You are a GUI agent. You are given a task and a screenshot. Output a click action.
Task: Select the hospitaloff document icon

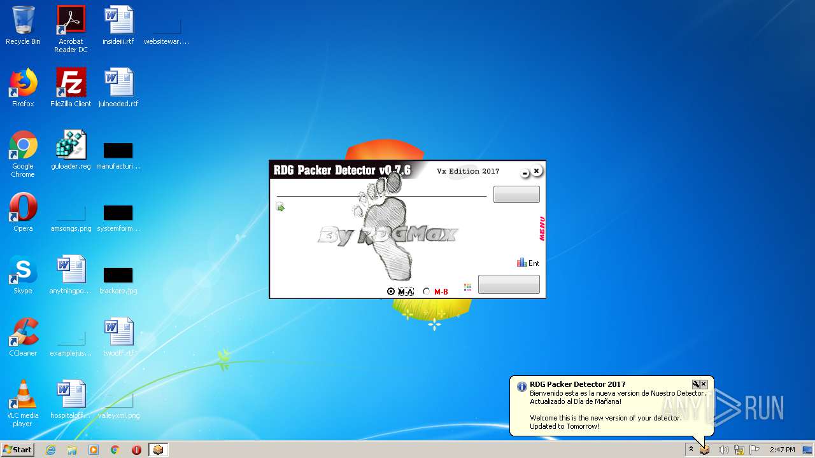coord(71,399)
